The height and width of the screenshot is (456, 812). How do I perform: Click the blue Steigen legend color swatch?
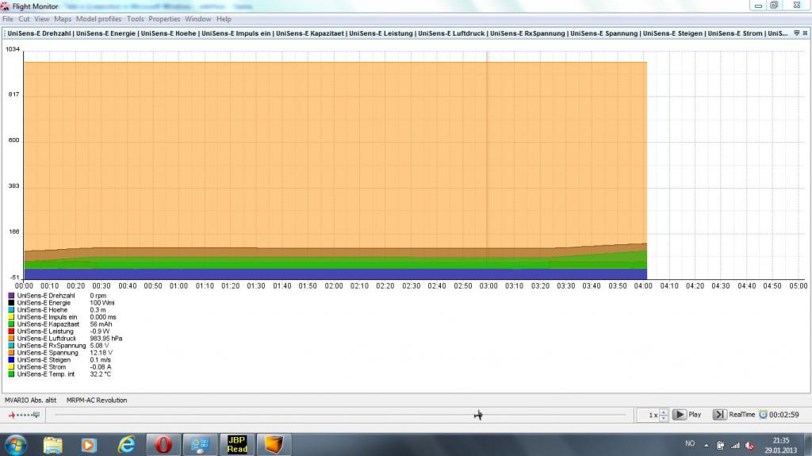coord(11,360)
